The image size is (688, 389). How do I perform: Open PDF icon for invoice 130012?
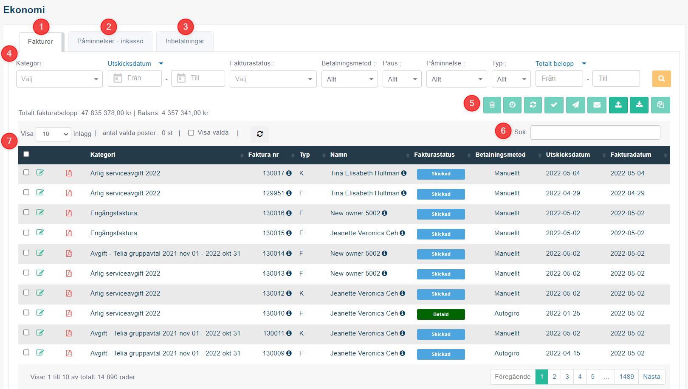coord(69,293)
